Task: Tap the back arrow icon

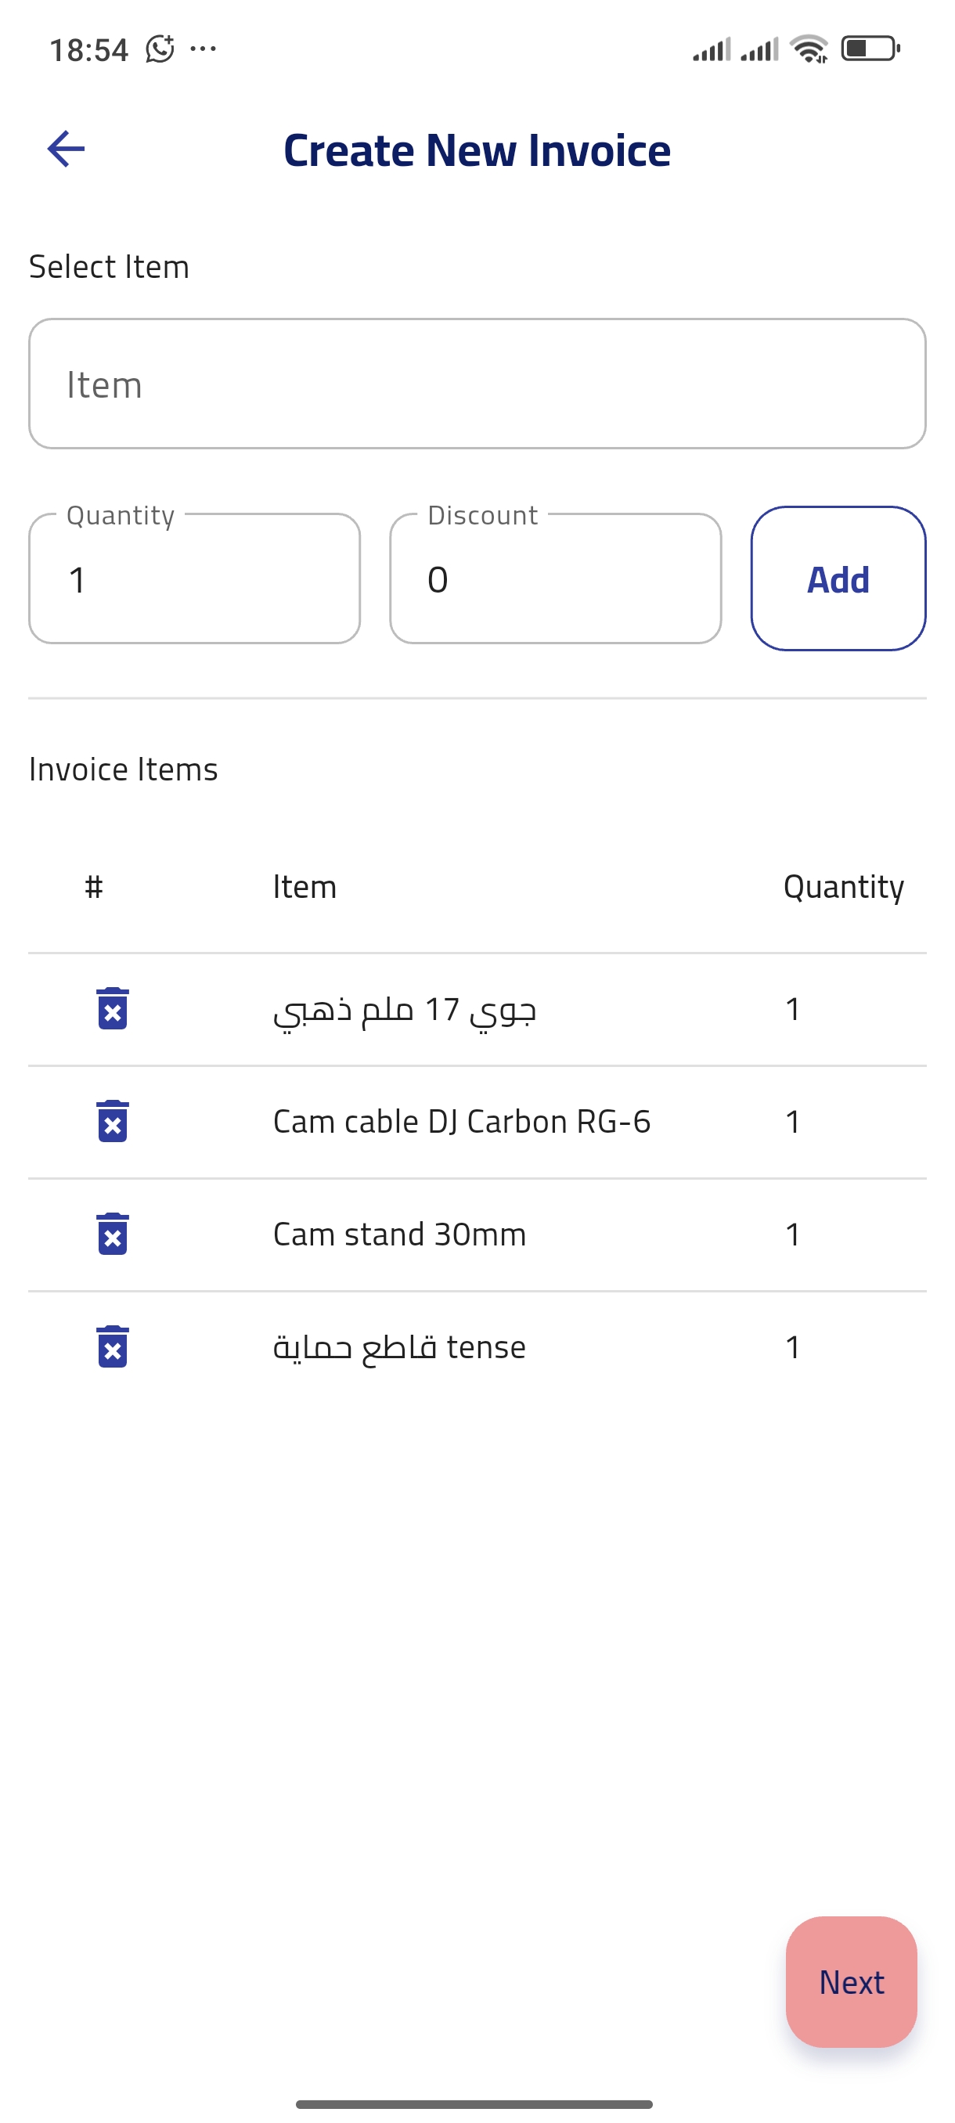Action: tap(66, 150)
